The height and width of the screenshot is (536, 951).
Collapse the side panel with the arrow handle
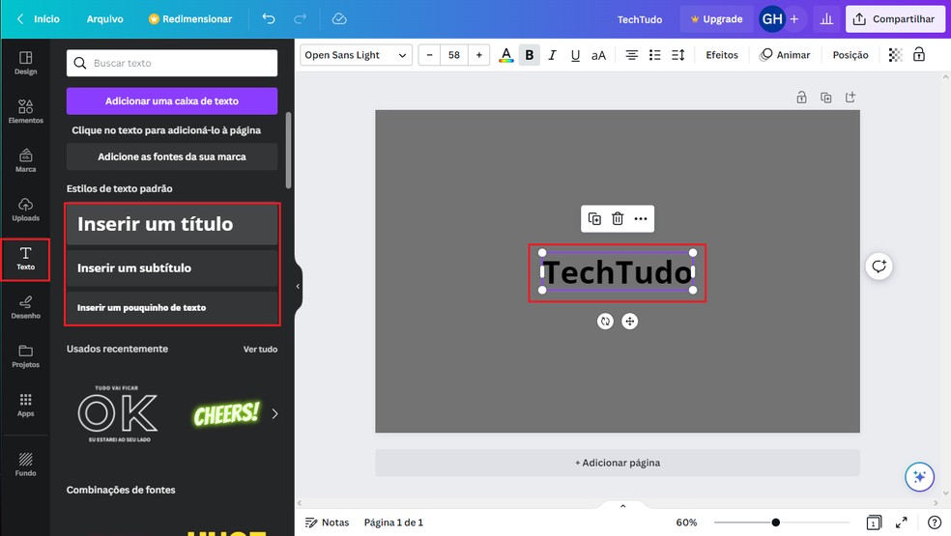(298, 286)
